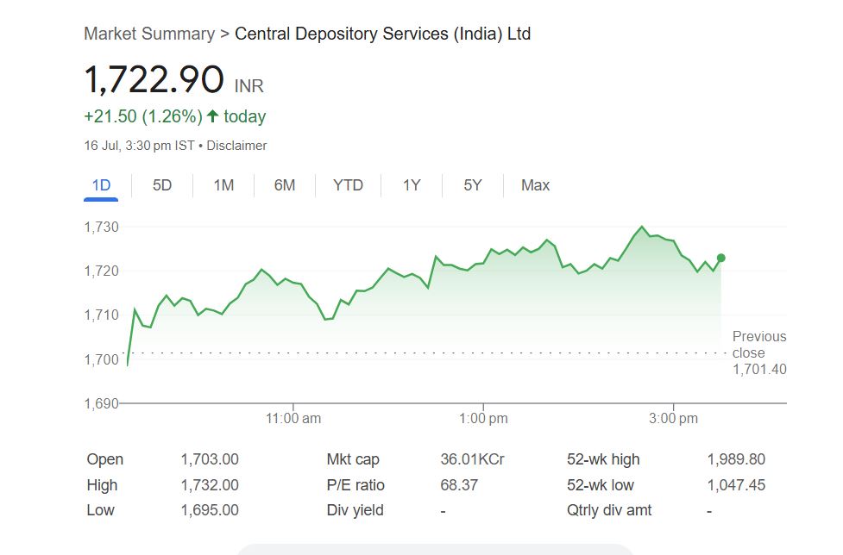Switch to the 1Y chart tab

412,185
